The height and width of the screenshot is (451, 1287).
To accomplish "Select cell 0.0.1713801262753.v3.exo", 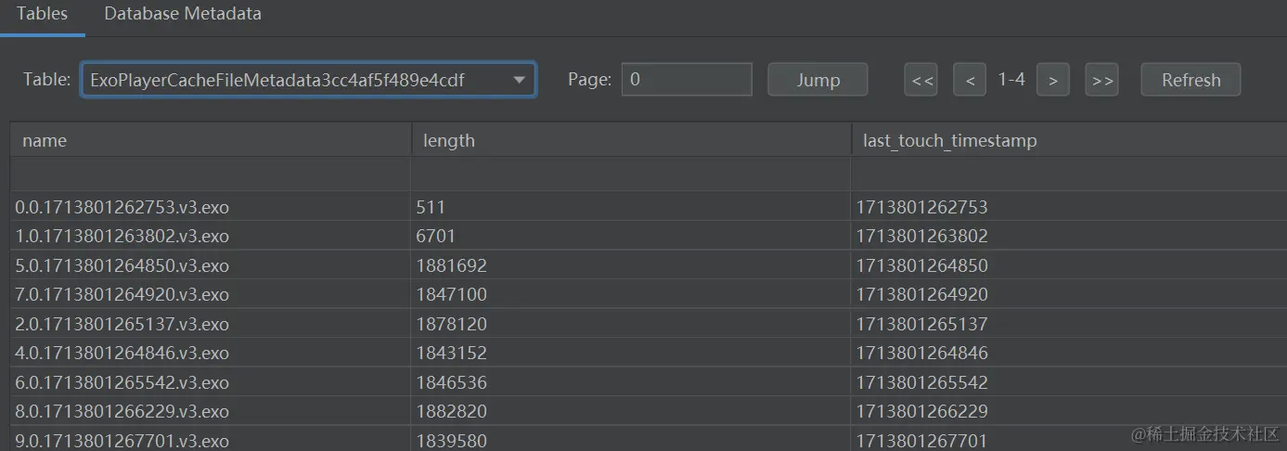I will 211,207.
